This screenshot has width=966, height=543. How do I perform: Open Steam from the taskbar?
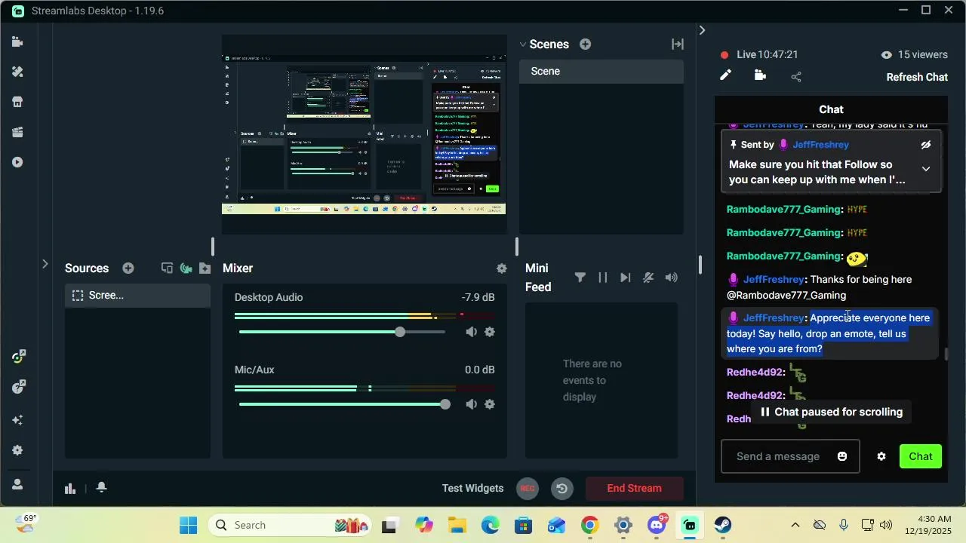click(723, 525)
